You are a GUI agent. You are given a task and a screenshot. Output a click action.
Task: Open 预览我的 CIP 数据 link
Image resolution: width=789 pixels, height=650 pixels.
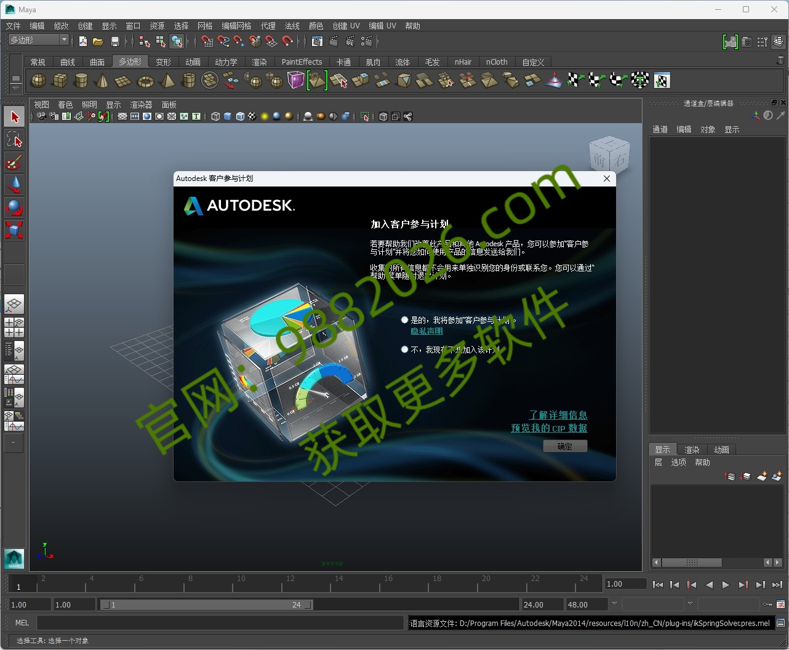coord(549,428)
